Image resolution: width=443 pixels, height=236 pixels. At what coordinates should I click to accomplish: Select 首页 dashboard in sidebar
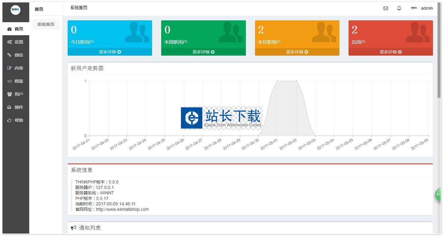click(16, 29)
